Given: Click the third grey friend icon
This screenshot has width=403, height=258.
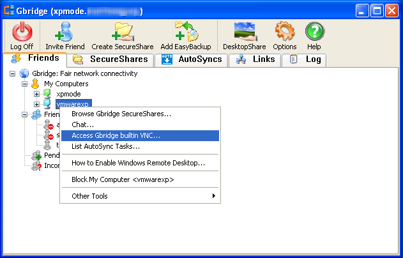Looking at the screenshot, I should tap(47, 145).
